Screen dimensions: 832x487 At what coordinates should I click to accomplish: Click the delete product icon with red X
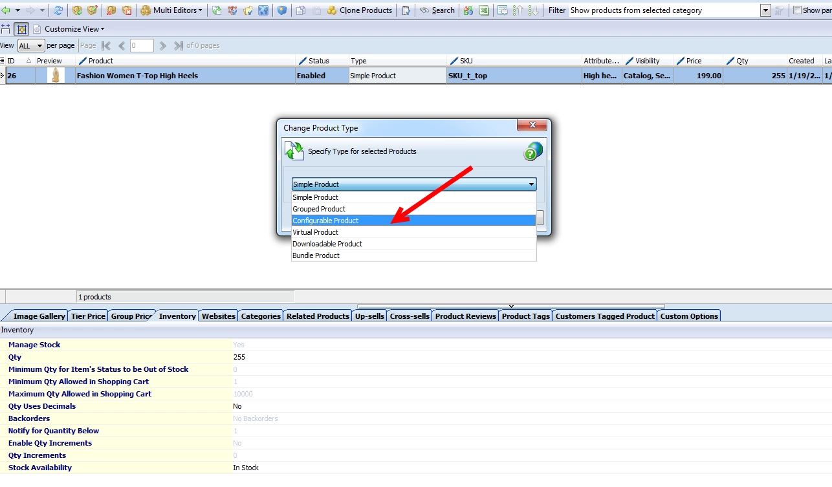[127, 10]
